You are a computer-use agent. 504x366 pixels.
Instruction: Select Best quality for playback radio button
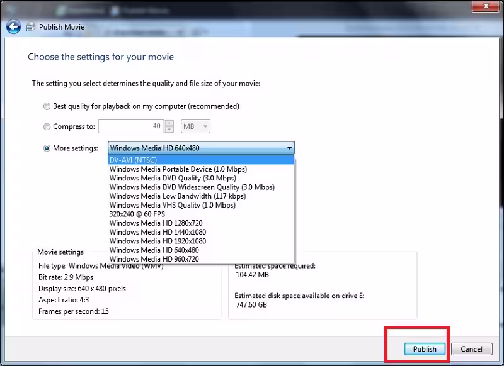click(47, 106)
